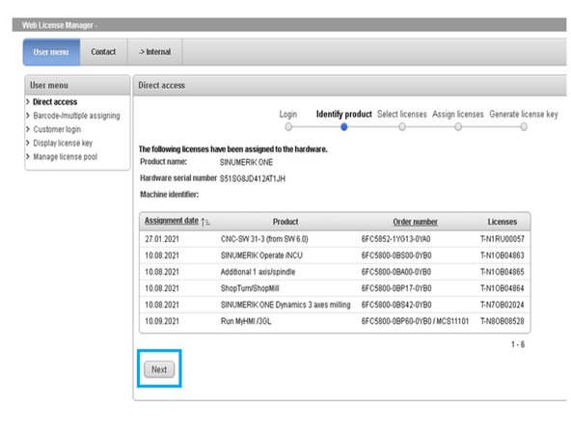Click order number 6FC5800-0BS00-0YB0
This screenshot has width=571, height=428.
tap(396, 255)
